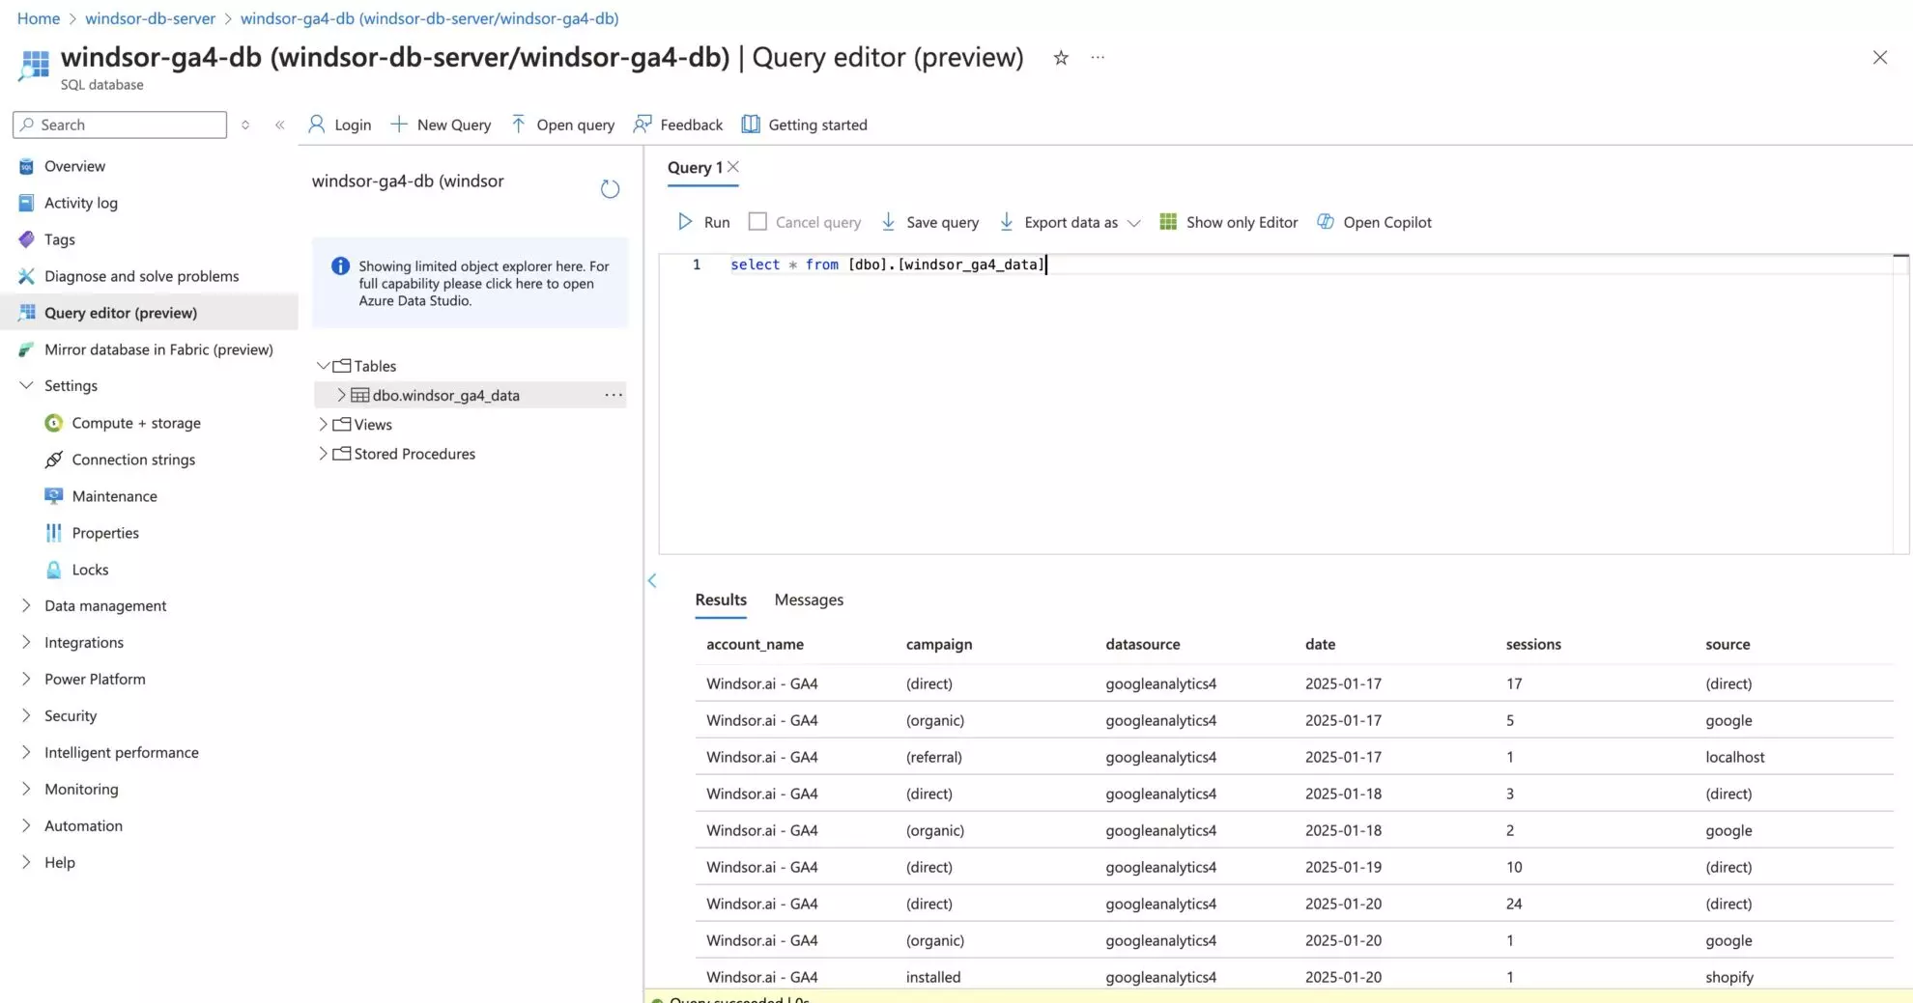
Task: Click the Export data as arrow icon
Action: (1006, 222)
